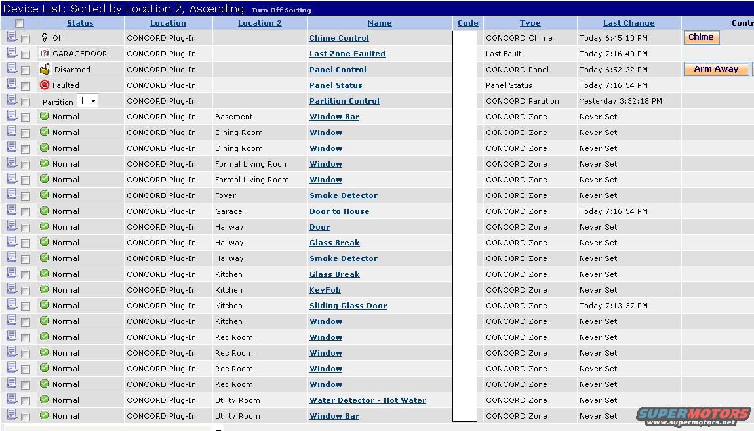Viewport: 754px width, 431px height.
Task: Check the box for the Chime Control row
Action: click(25, 39)
